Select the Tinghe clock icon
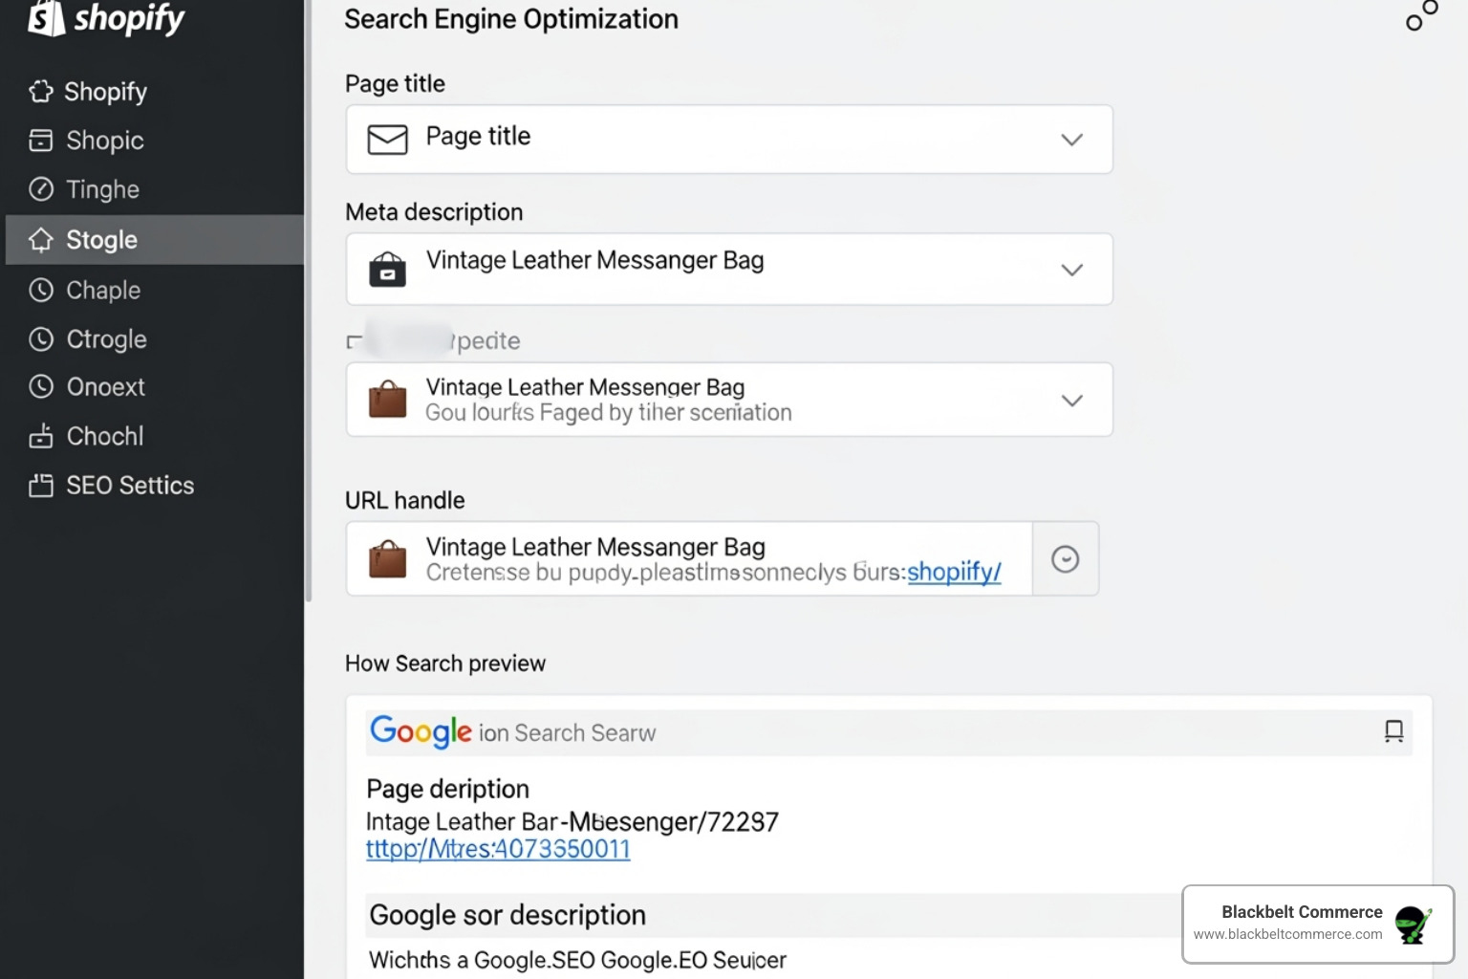 41,188
